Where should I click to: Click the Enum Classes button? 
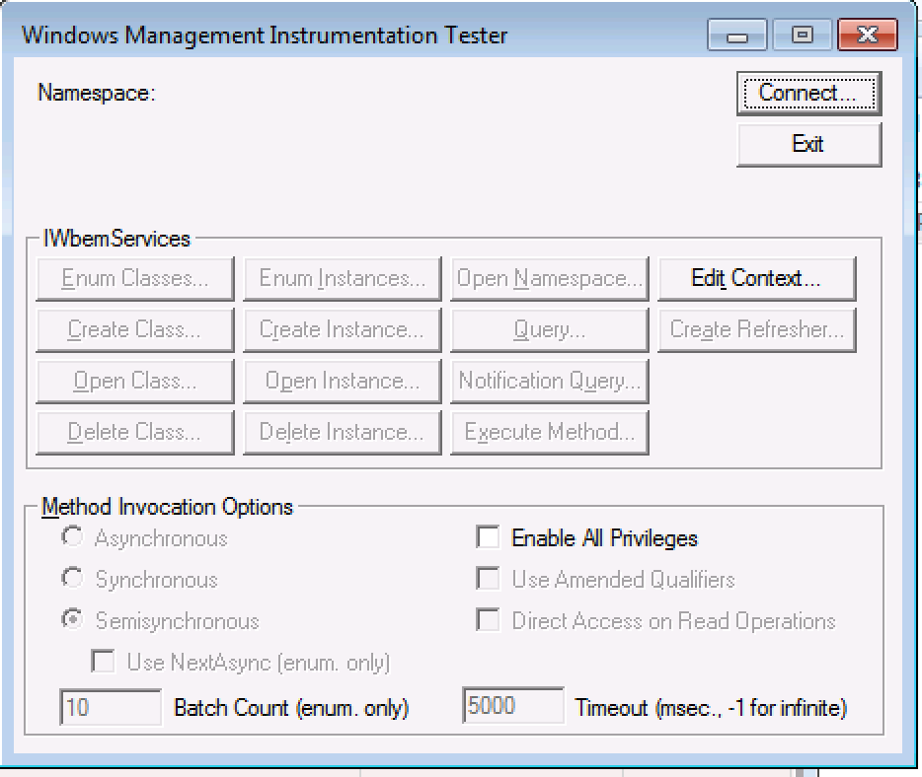135,279
